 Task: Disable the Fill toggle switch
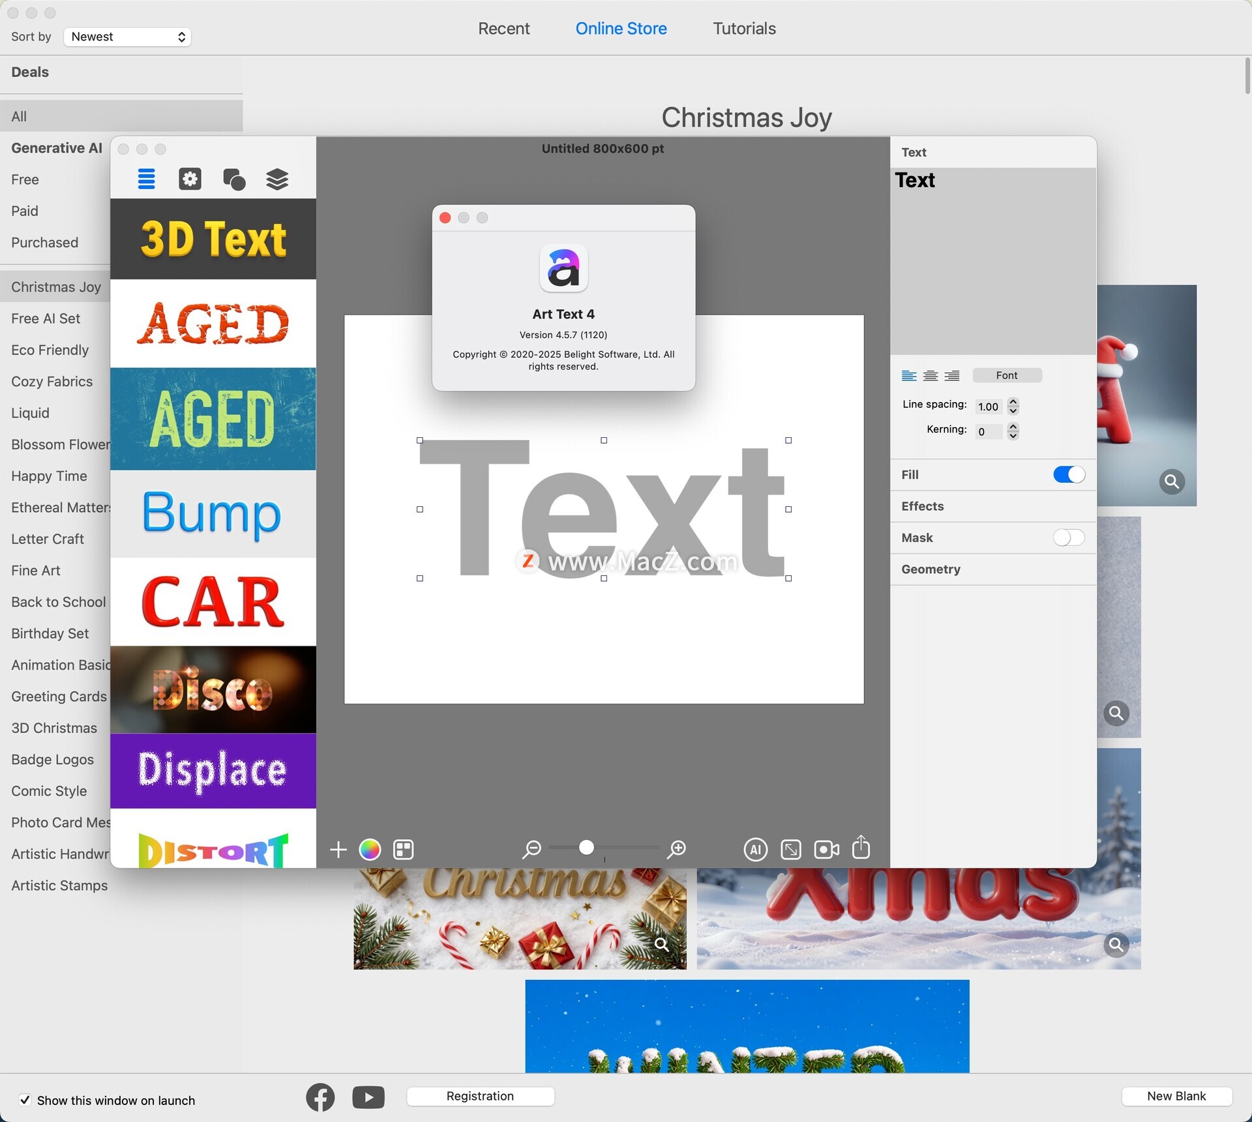1068,475
